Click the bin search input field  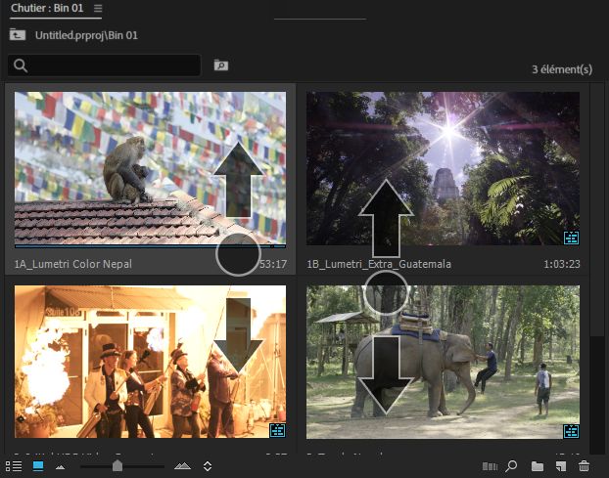coord(104,65)
